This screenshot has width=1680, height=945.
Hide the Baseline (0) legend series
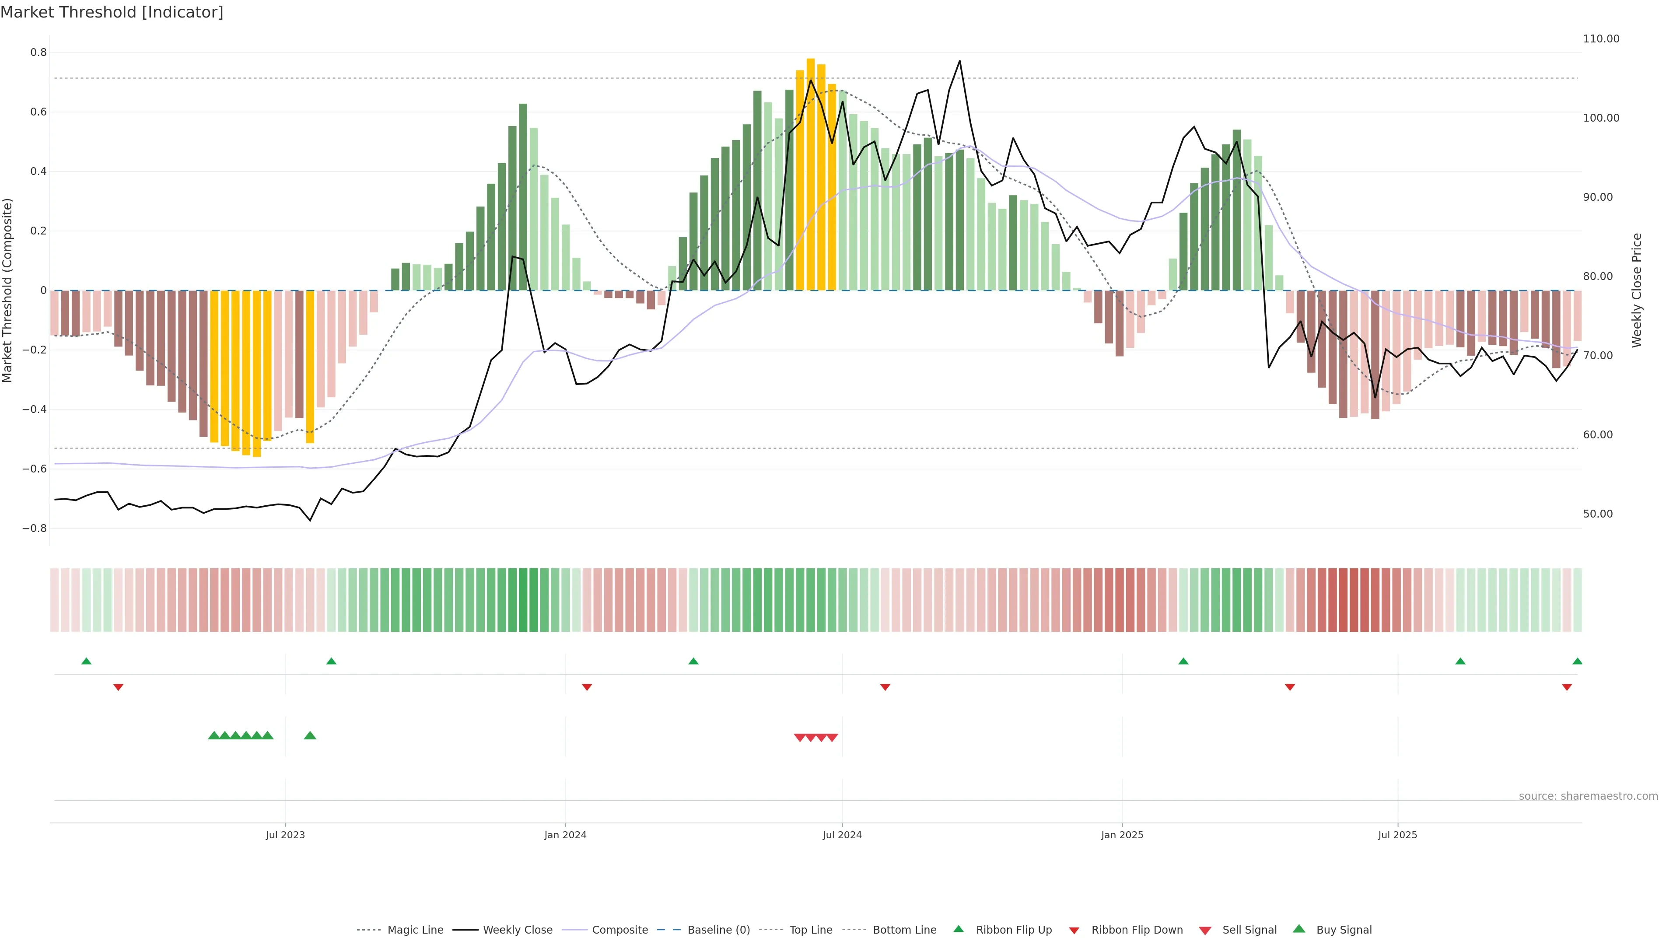click(718, 930)
